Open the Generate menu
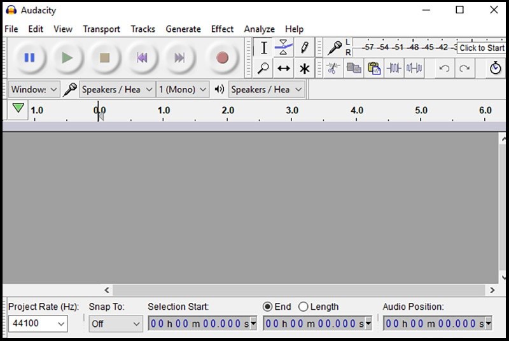This screenshot has width=509, height=341. (x=183, y=29)
